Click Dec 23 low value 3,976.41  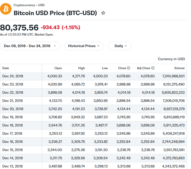[x=101, y=84]
